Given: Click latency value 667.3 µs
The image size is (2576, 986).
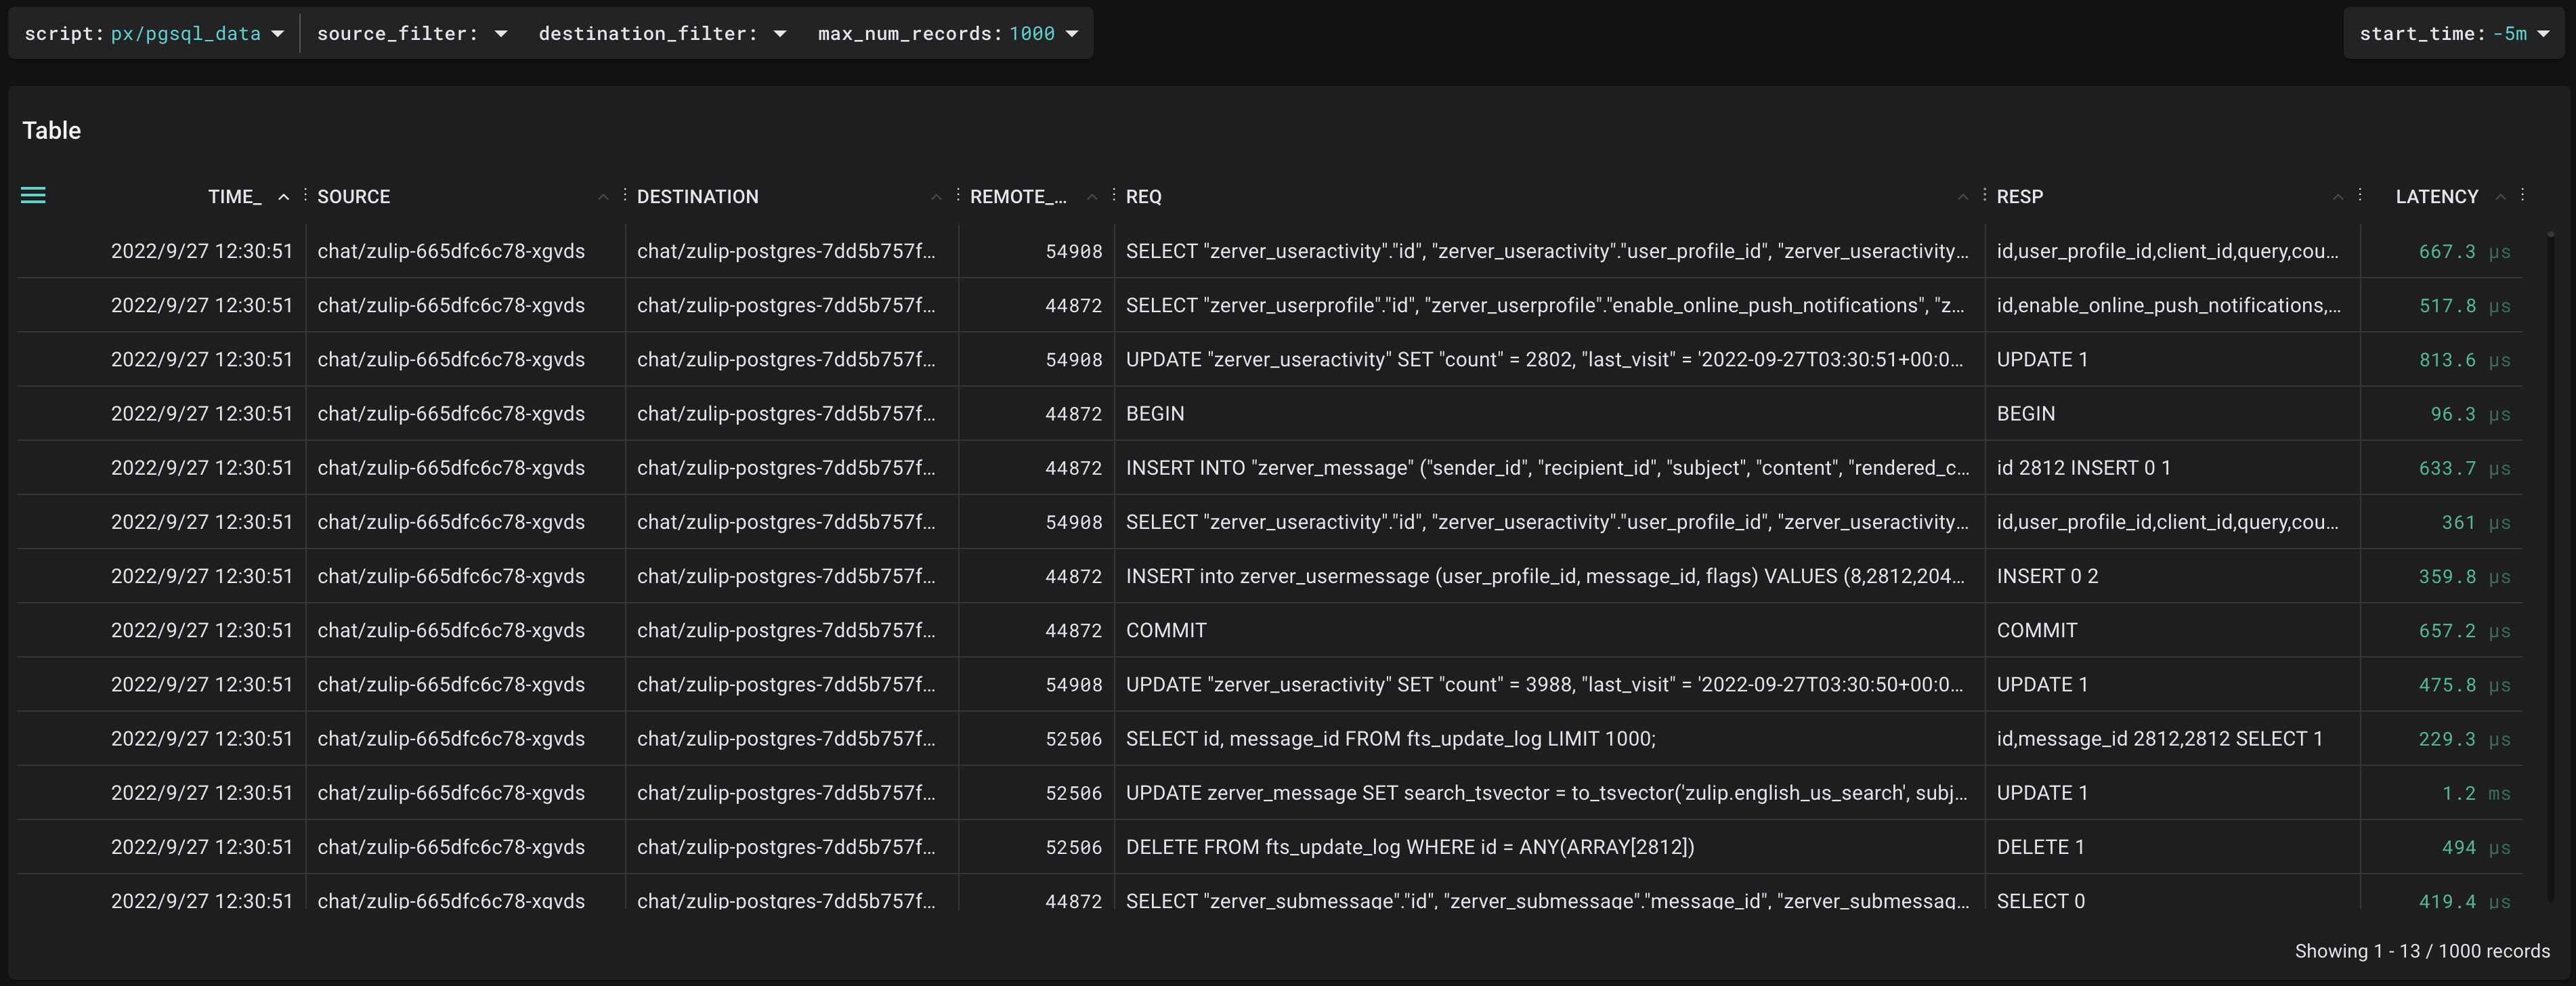Looking at the screenshot, I should click(x=2464, y=252).
